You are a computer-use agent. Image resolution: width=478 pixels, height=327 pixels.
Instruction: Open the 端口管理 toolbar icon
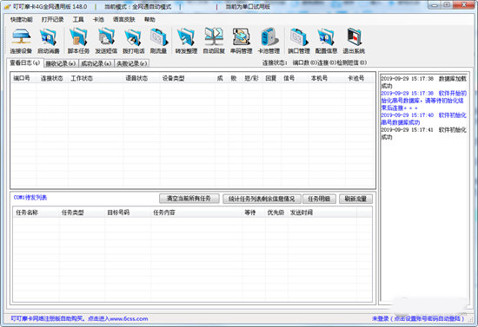pyautogui.click(x=299, y=41)
